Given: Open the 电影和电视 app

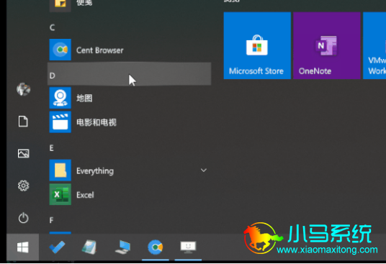Looking at the screenshot, I should (129, 122).
